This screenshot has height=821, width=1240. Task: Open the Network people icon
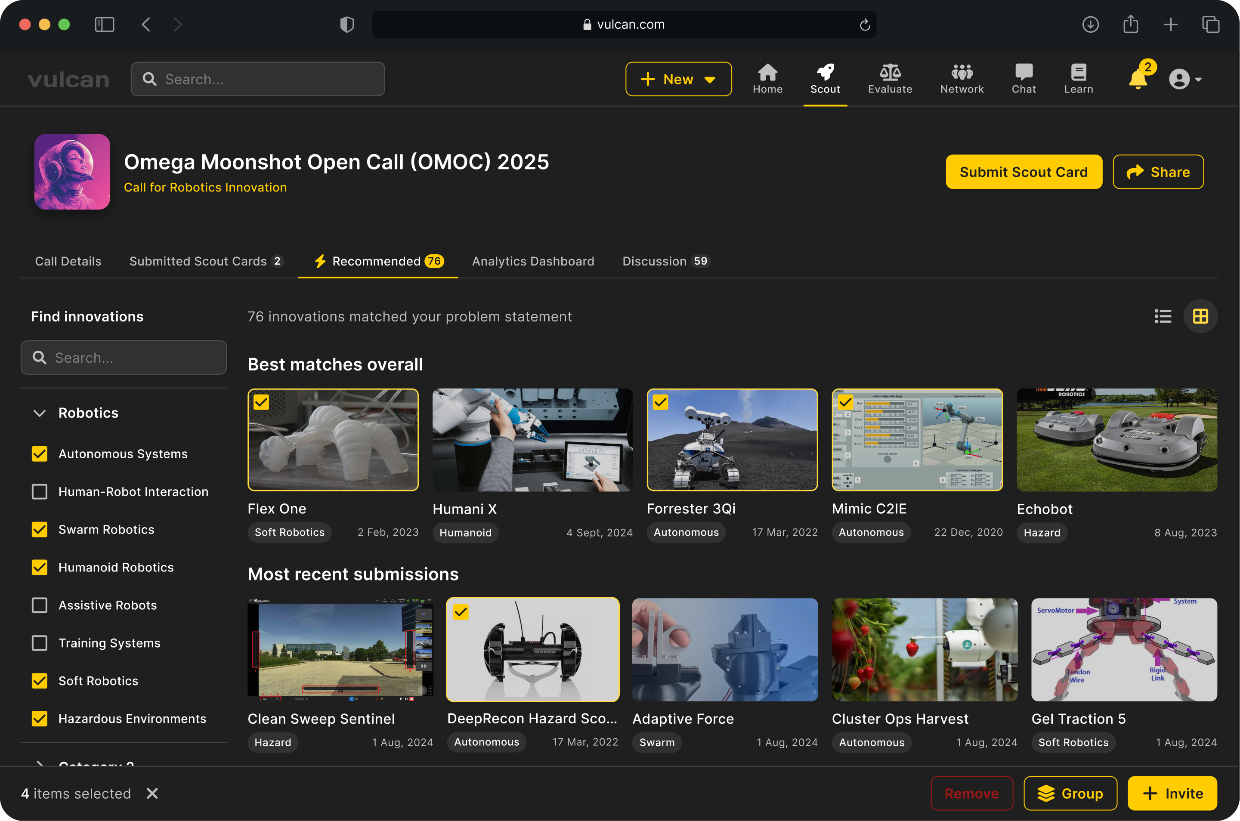click(x=962, y=72)
